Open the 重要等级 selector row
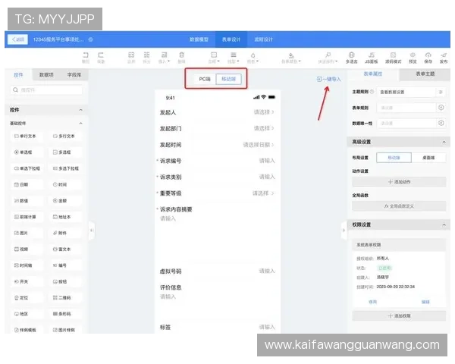Viewport: 455px width, 364px height. pos(217,193)
